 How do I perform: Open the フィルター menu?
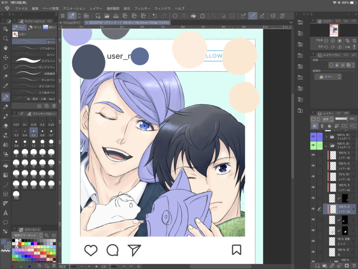point(142,9)
